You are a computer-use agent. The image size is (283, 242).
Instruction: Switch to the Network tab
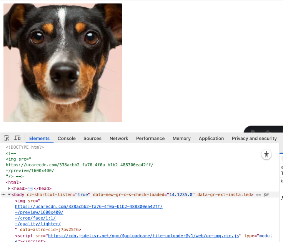click(119, 138)
